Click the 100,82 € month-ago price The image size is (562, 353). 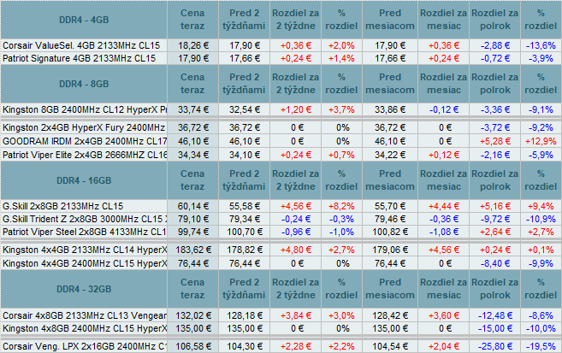point(390,232)
